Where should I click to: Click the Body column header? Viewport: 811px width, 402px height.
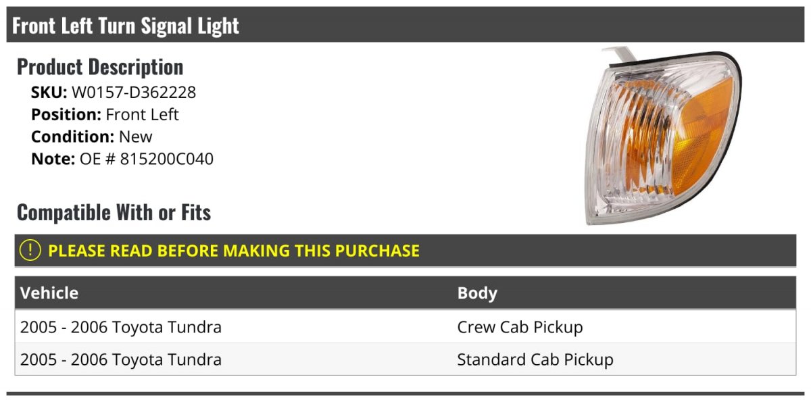(x=477, y=293)
